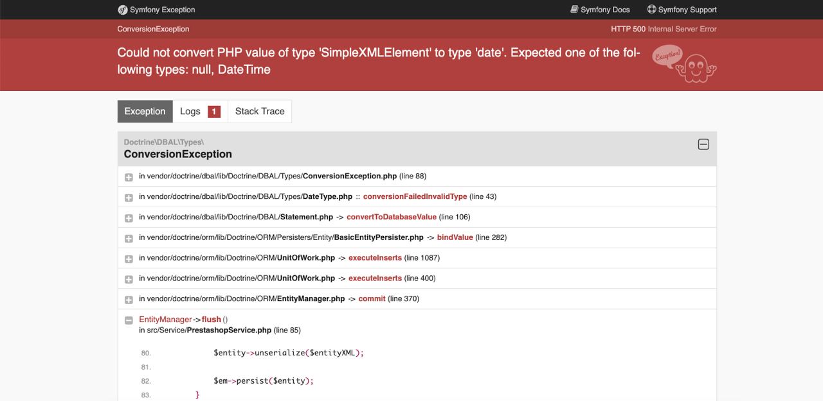Switch to the Stack Trace tab
The image size is (823, 401).
(260, 111)
